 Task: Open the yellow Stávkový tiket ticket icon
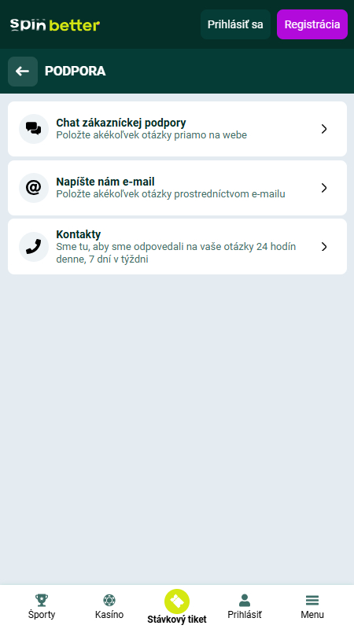point(177,601)
